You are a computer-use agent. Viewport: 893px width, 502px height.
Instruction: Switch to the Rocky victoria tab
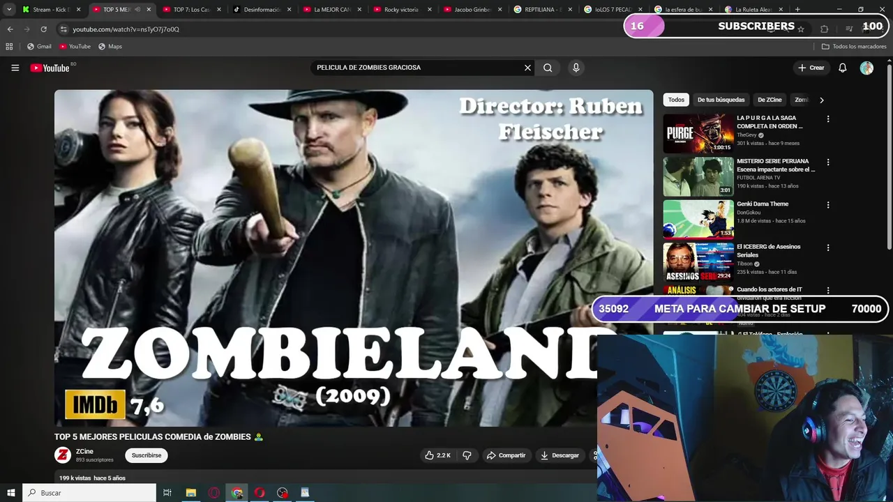click(x=403, y=10)
